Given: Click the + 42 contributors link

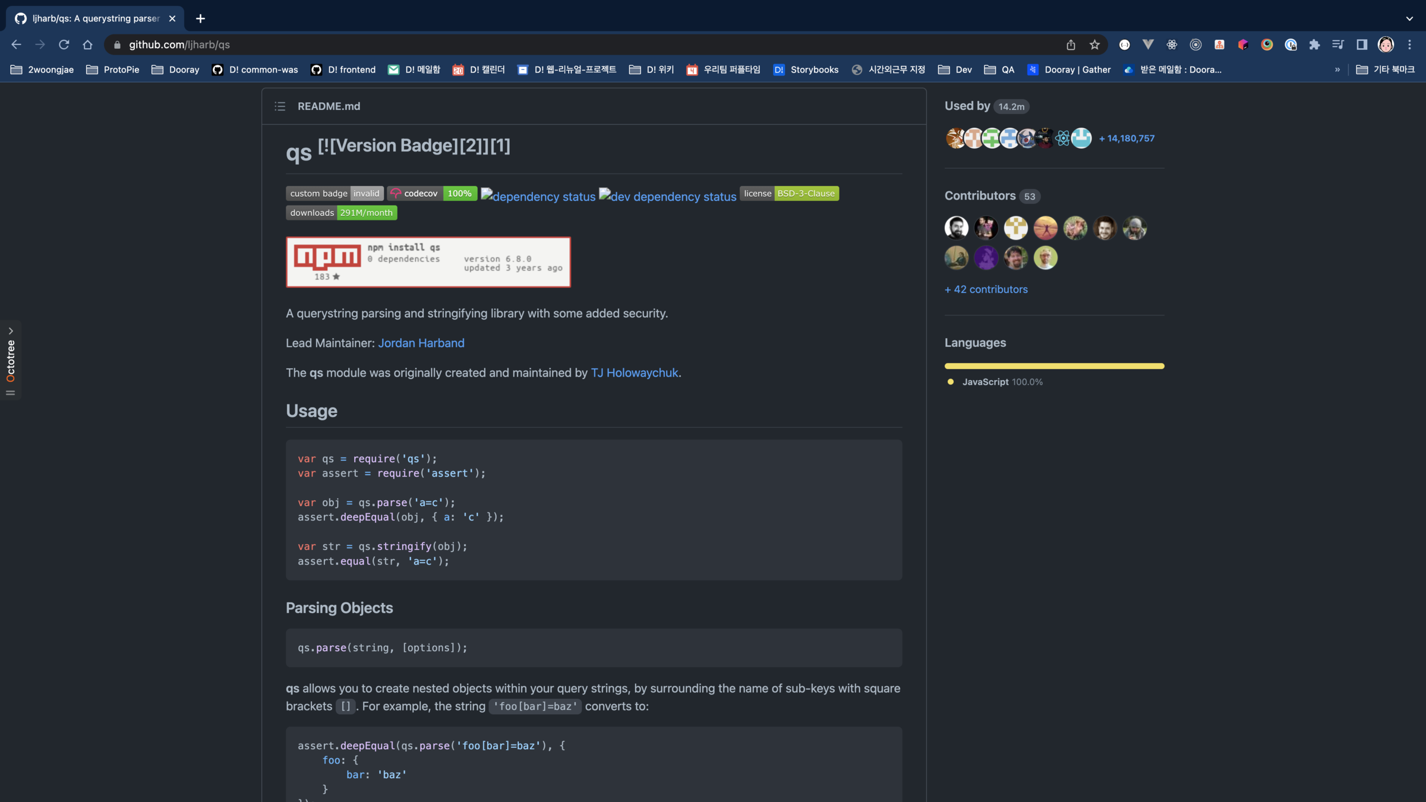Looking at the screenshot, I should pyautogui.click(x=986, y=289).
